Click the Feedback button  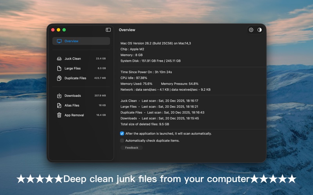pyautogui.click(x=131, y=148)
